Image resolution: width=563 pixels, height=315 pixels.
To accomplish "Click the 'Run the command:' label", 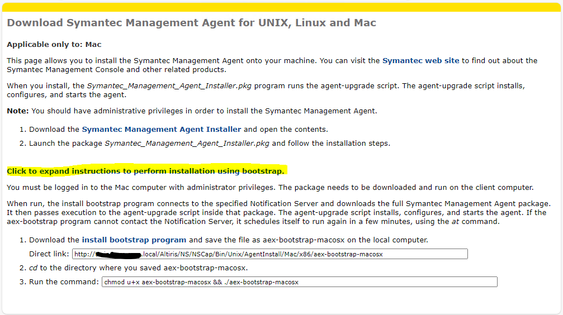I will click(64, 281).
